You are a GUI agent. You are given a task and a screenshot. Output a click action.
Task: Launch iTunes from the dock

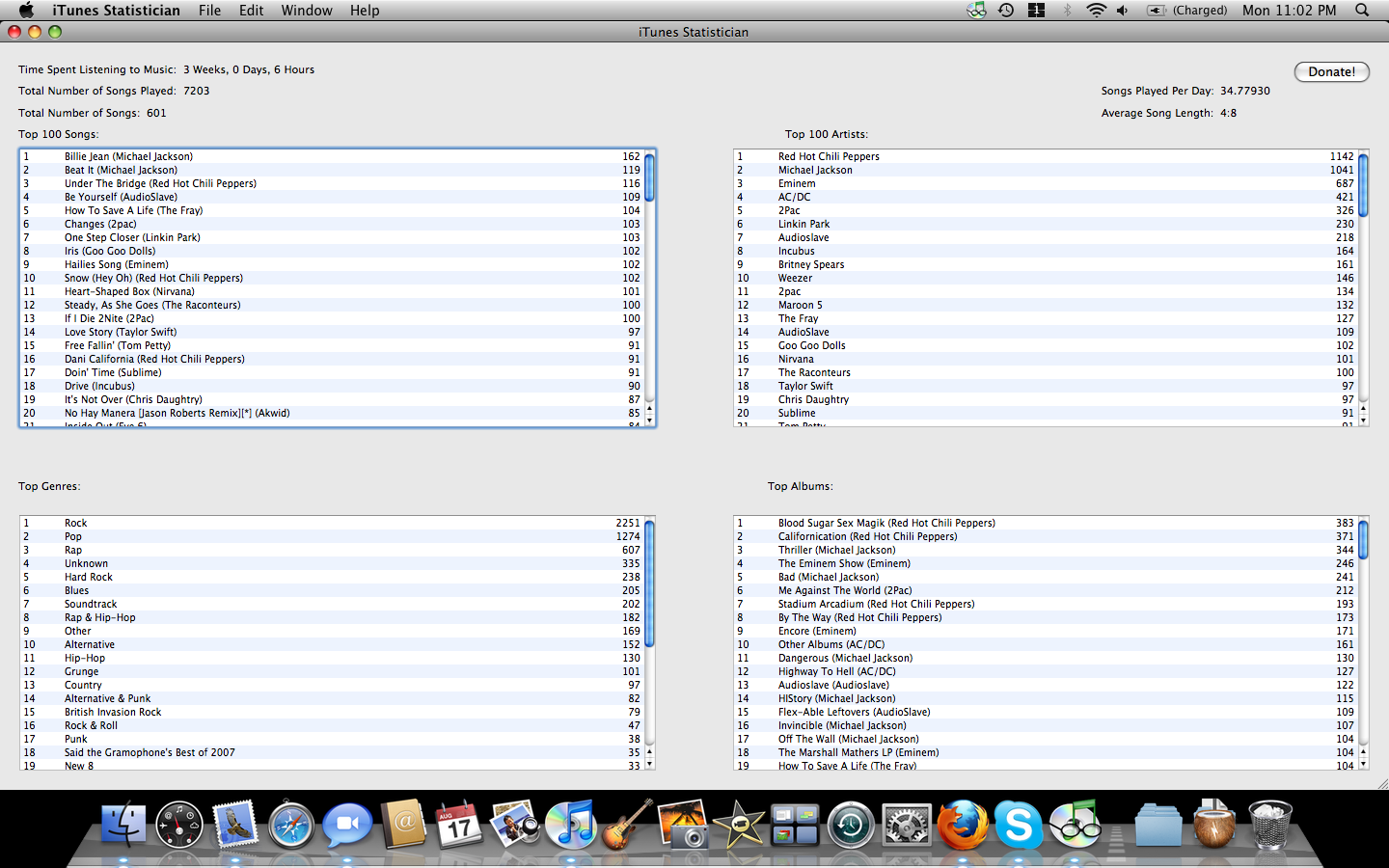click(570, 826)
